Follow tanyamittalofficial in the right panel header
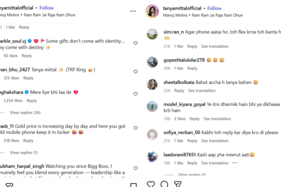Viewport: 281px width, 187px height. click(x=214, y=8)
